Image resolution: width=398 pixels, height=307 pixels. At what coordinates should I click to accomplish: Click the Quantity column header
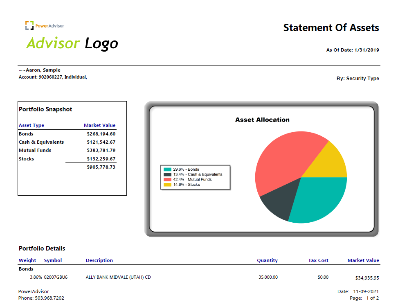coord(267,260)
